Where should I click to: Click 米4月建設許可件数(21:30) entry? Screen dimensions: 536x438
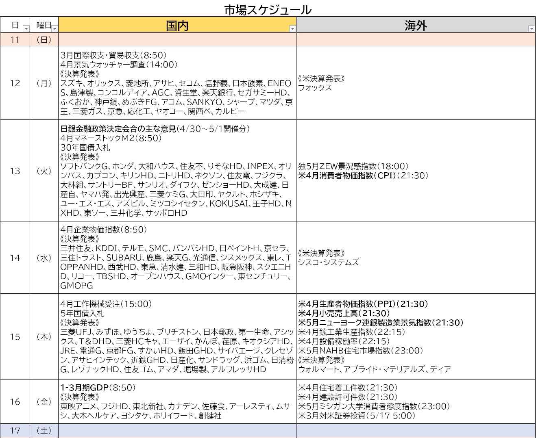[348, 397]
